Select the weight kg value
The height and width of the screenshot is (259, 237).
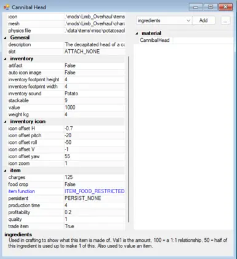pyautogui.click(x=94, y=114)
